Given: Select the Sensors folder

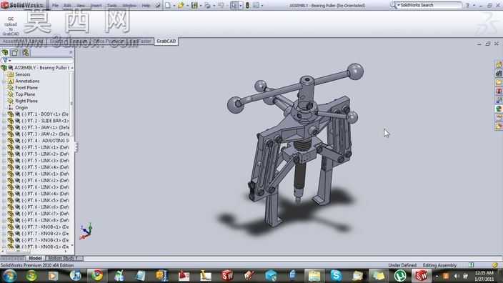Looking at the screenshot, I should (x=22, y=74).
